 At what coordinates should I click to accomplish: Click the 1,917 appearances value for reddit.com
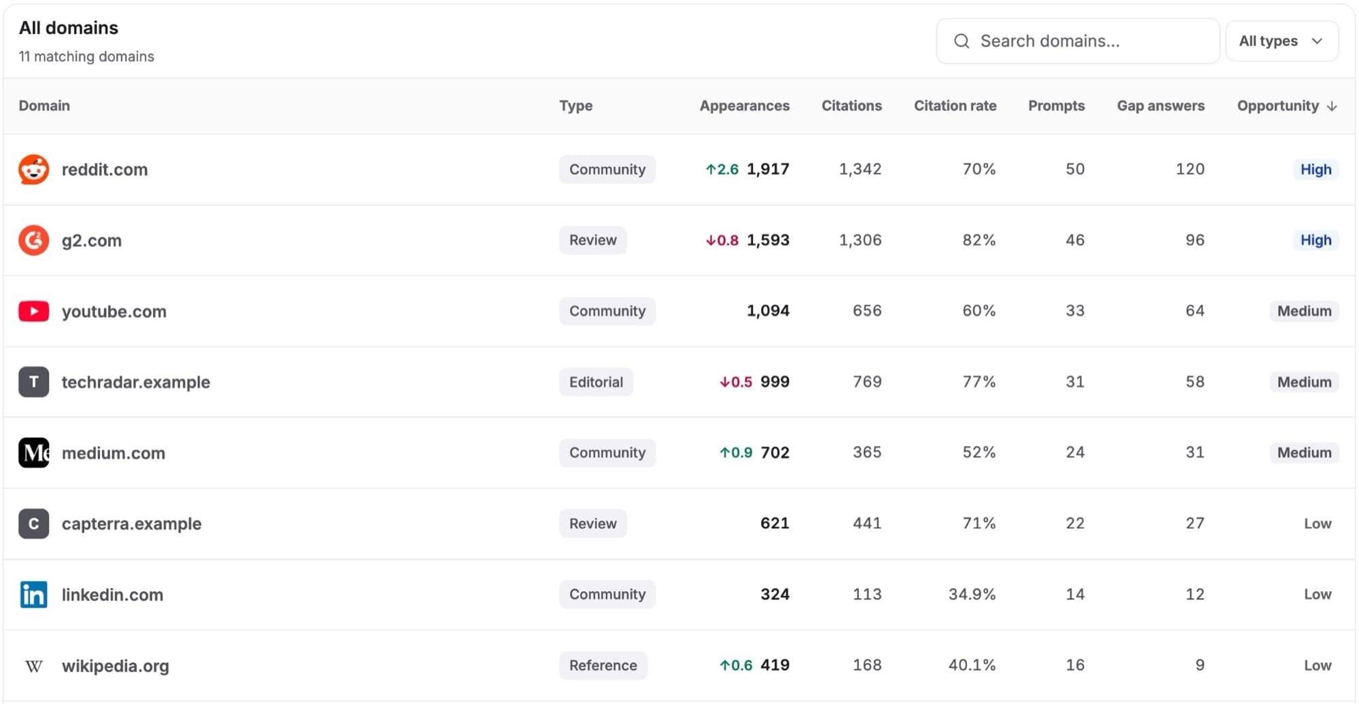click(768, 169)
